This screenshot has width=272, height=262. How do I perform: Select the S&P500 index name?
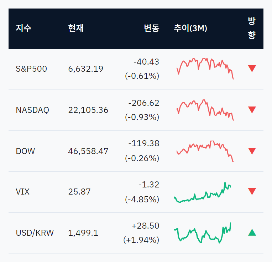(31, 69)
